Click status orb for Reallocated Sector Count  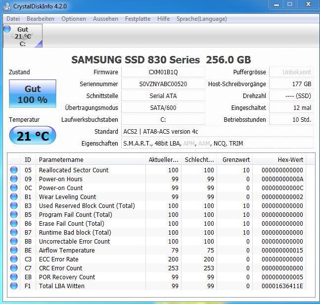point(14,170)
